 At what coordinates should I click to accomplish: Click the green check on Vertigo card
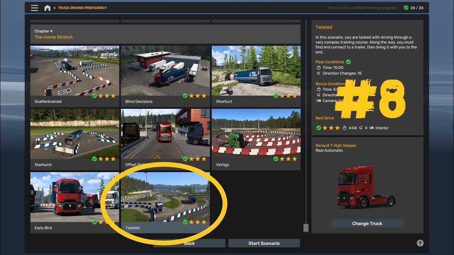tap(276, 159)
